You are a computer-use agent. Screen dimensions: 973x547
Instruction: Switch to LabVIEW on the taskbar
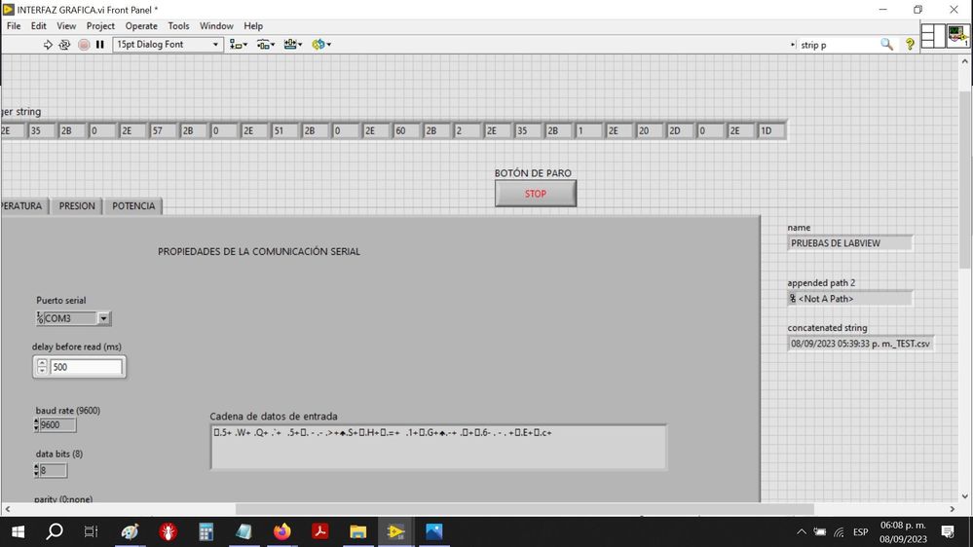(x=395, y=531)
